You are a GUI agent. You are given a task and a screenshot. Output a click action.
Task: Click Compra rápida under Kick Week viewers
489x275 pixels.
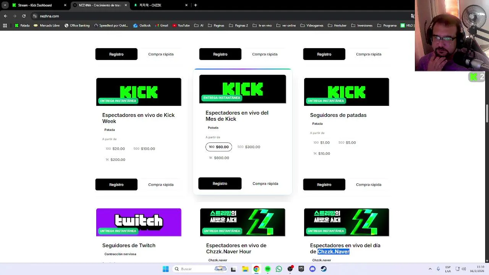click(161, 184)
